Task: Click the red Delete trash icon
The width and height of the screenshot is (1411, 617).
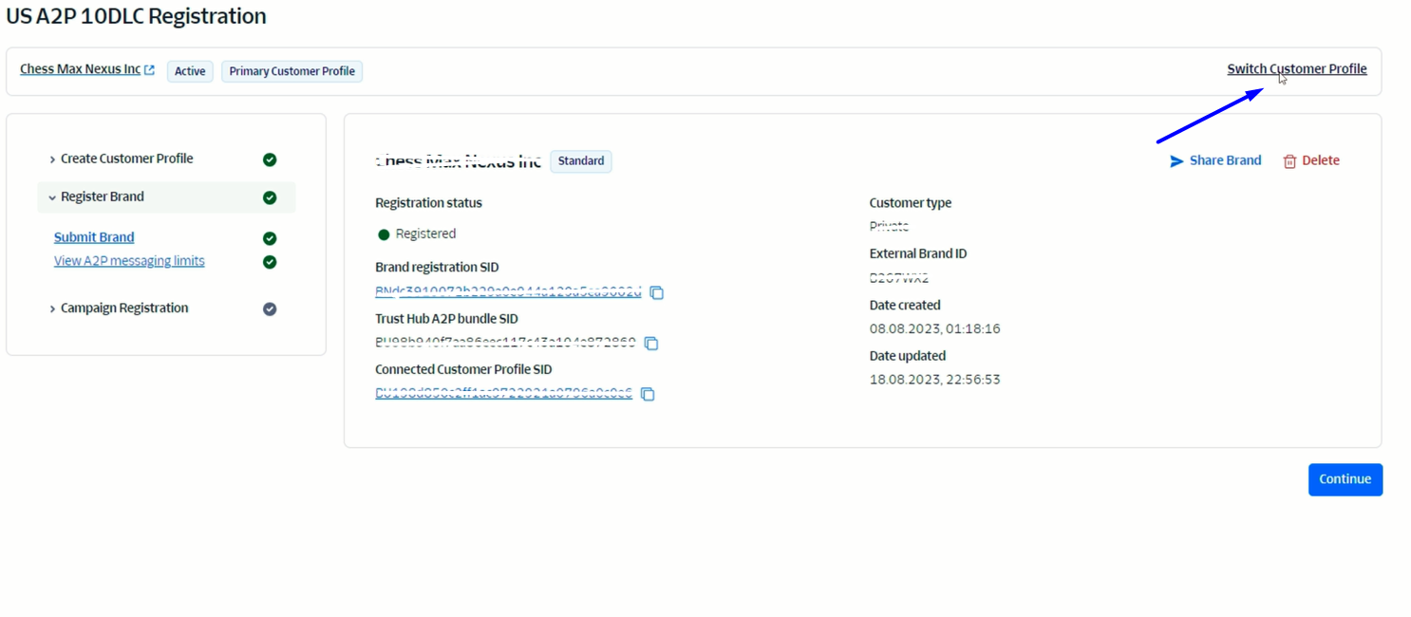Action: (1289, 161)
